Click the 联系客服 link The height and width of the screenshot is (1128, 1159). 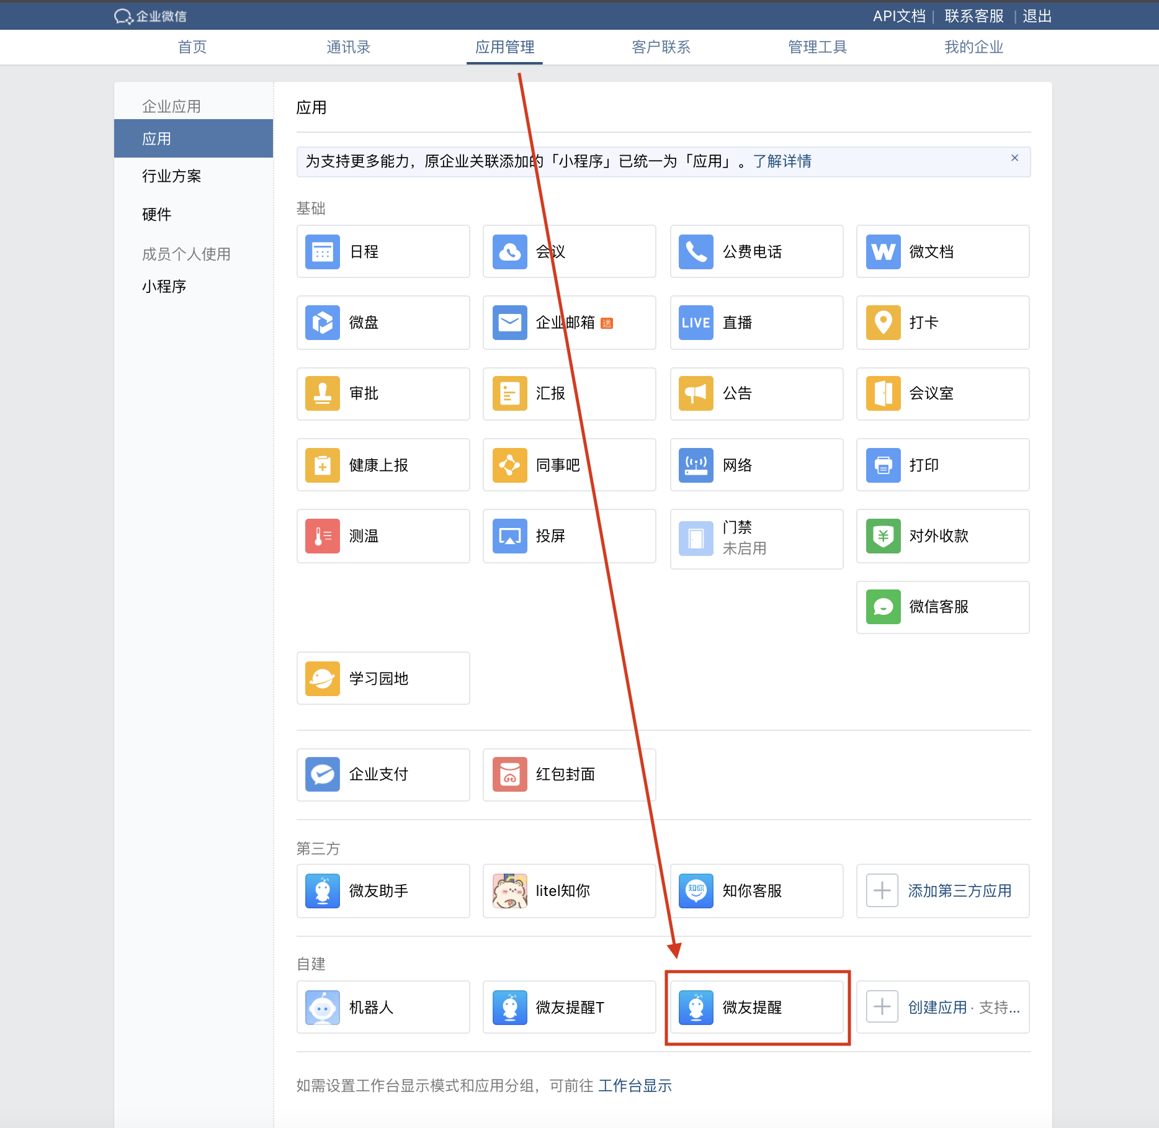tap(974, 16)
